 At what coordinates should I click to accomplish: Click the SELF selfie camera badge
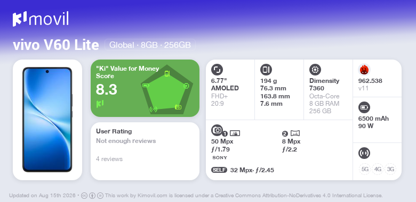click(x=219, y=170)
